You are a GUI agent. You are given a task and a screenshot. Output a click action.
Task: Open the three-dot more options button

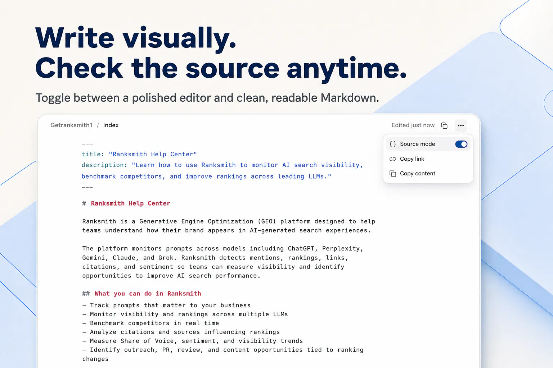(461, 125)
